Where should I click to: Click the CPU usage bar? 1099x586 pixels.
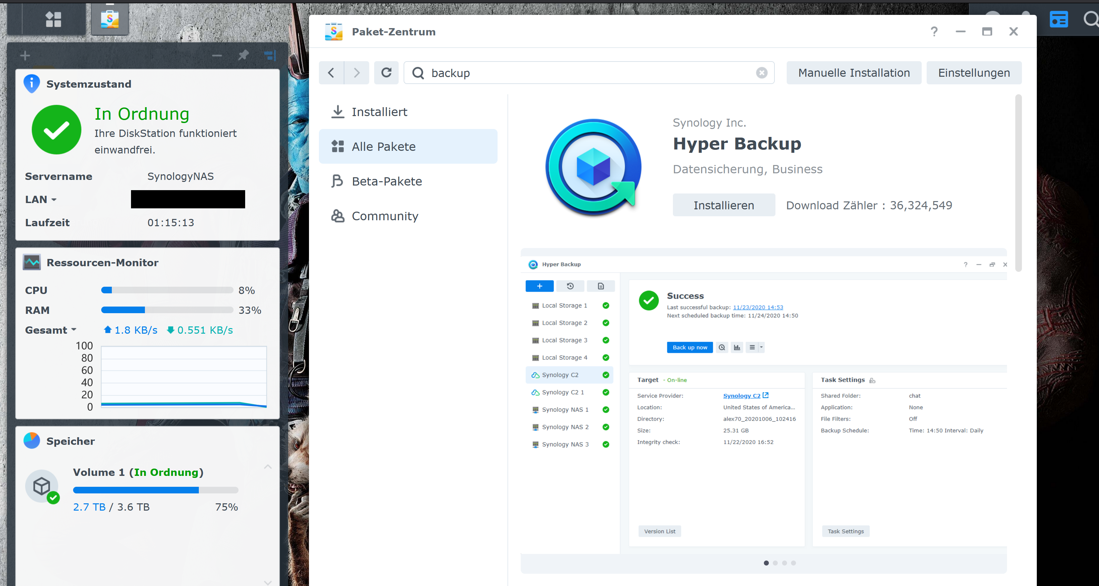[x=167, y=290]
